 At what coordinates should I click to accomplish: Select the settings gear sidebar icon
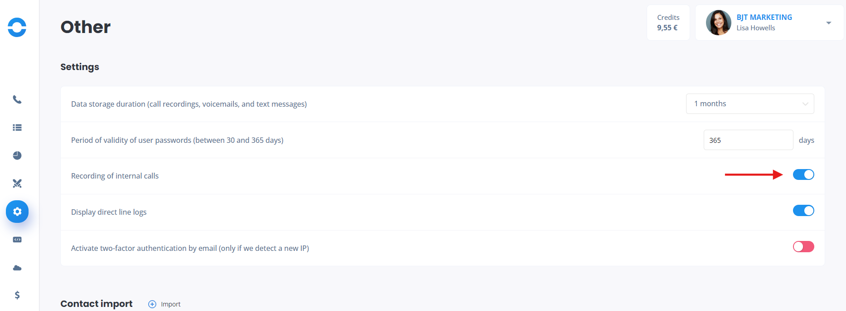(x=17, y=212)
